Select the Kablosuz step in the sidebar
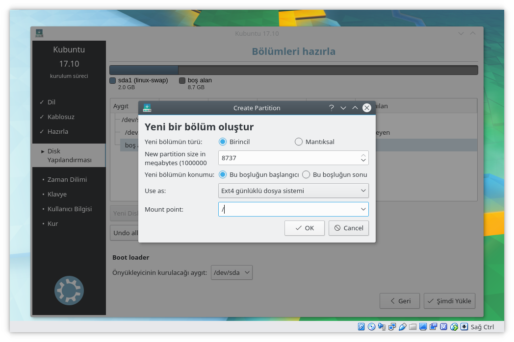This screenshot has width=514, height=342. [61, 117]
